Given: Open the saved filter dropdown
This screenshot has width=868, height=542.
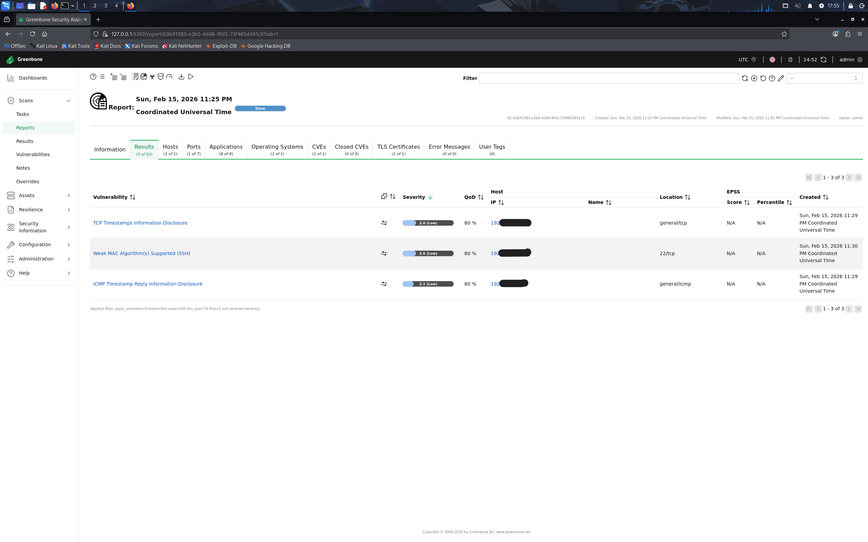Looking at the screenshot, I should [x=824, y=78].
